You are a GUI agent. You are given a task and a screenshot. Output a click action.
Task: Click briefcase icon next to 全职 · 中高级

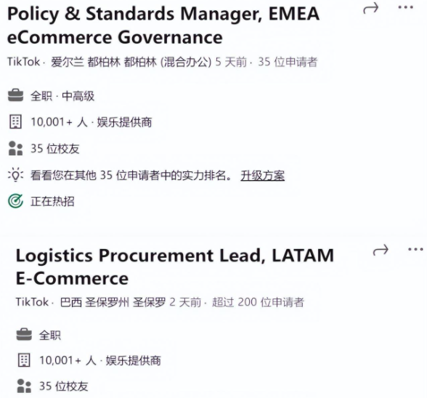pos(15,96)
